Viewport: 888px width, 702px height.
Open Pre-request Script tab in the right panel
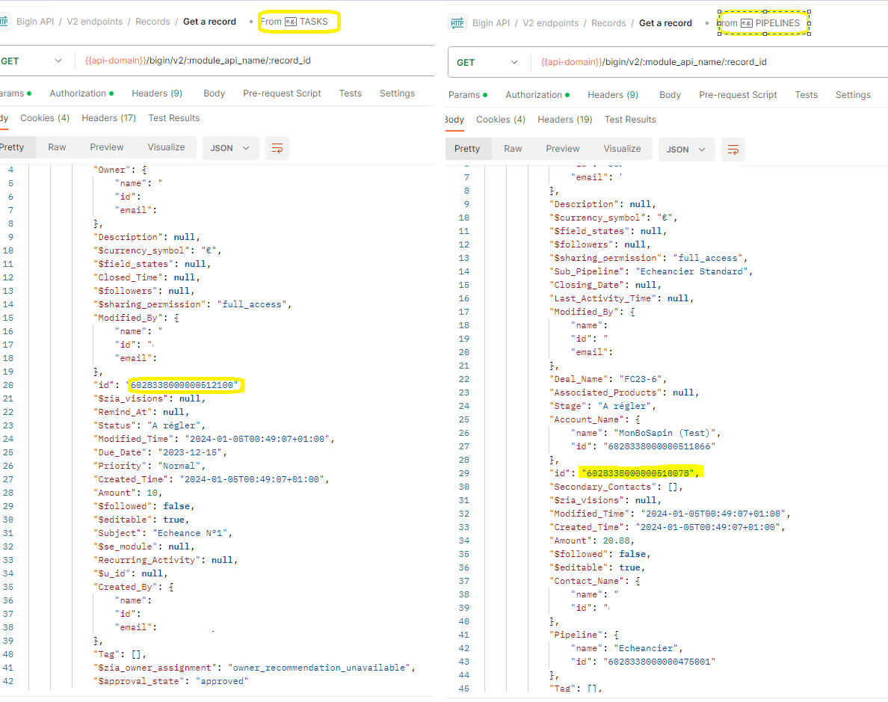click(x=738, y=95)
